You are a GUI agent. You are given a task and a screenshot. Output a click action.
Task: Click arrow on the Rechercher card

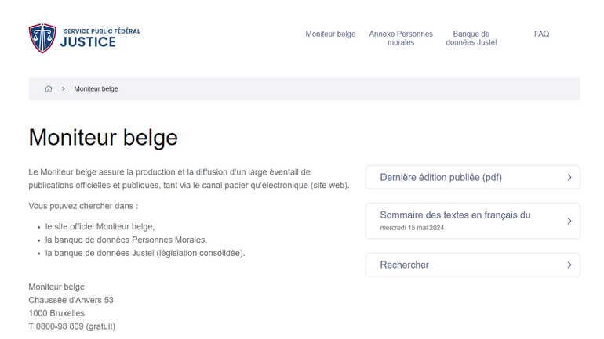pyautogui.click(x=569, y=265)
